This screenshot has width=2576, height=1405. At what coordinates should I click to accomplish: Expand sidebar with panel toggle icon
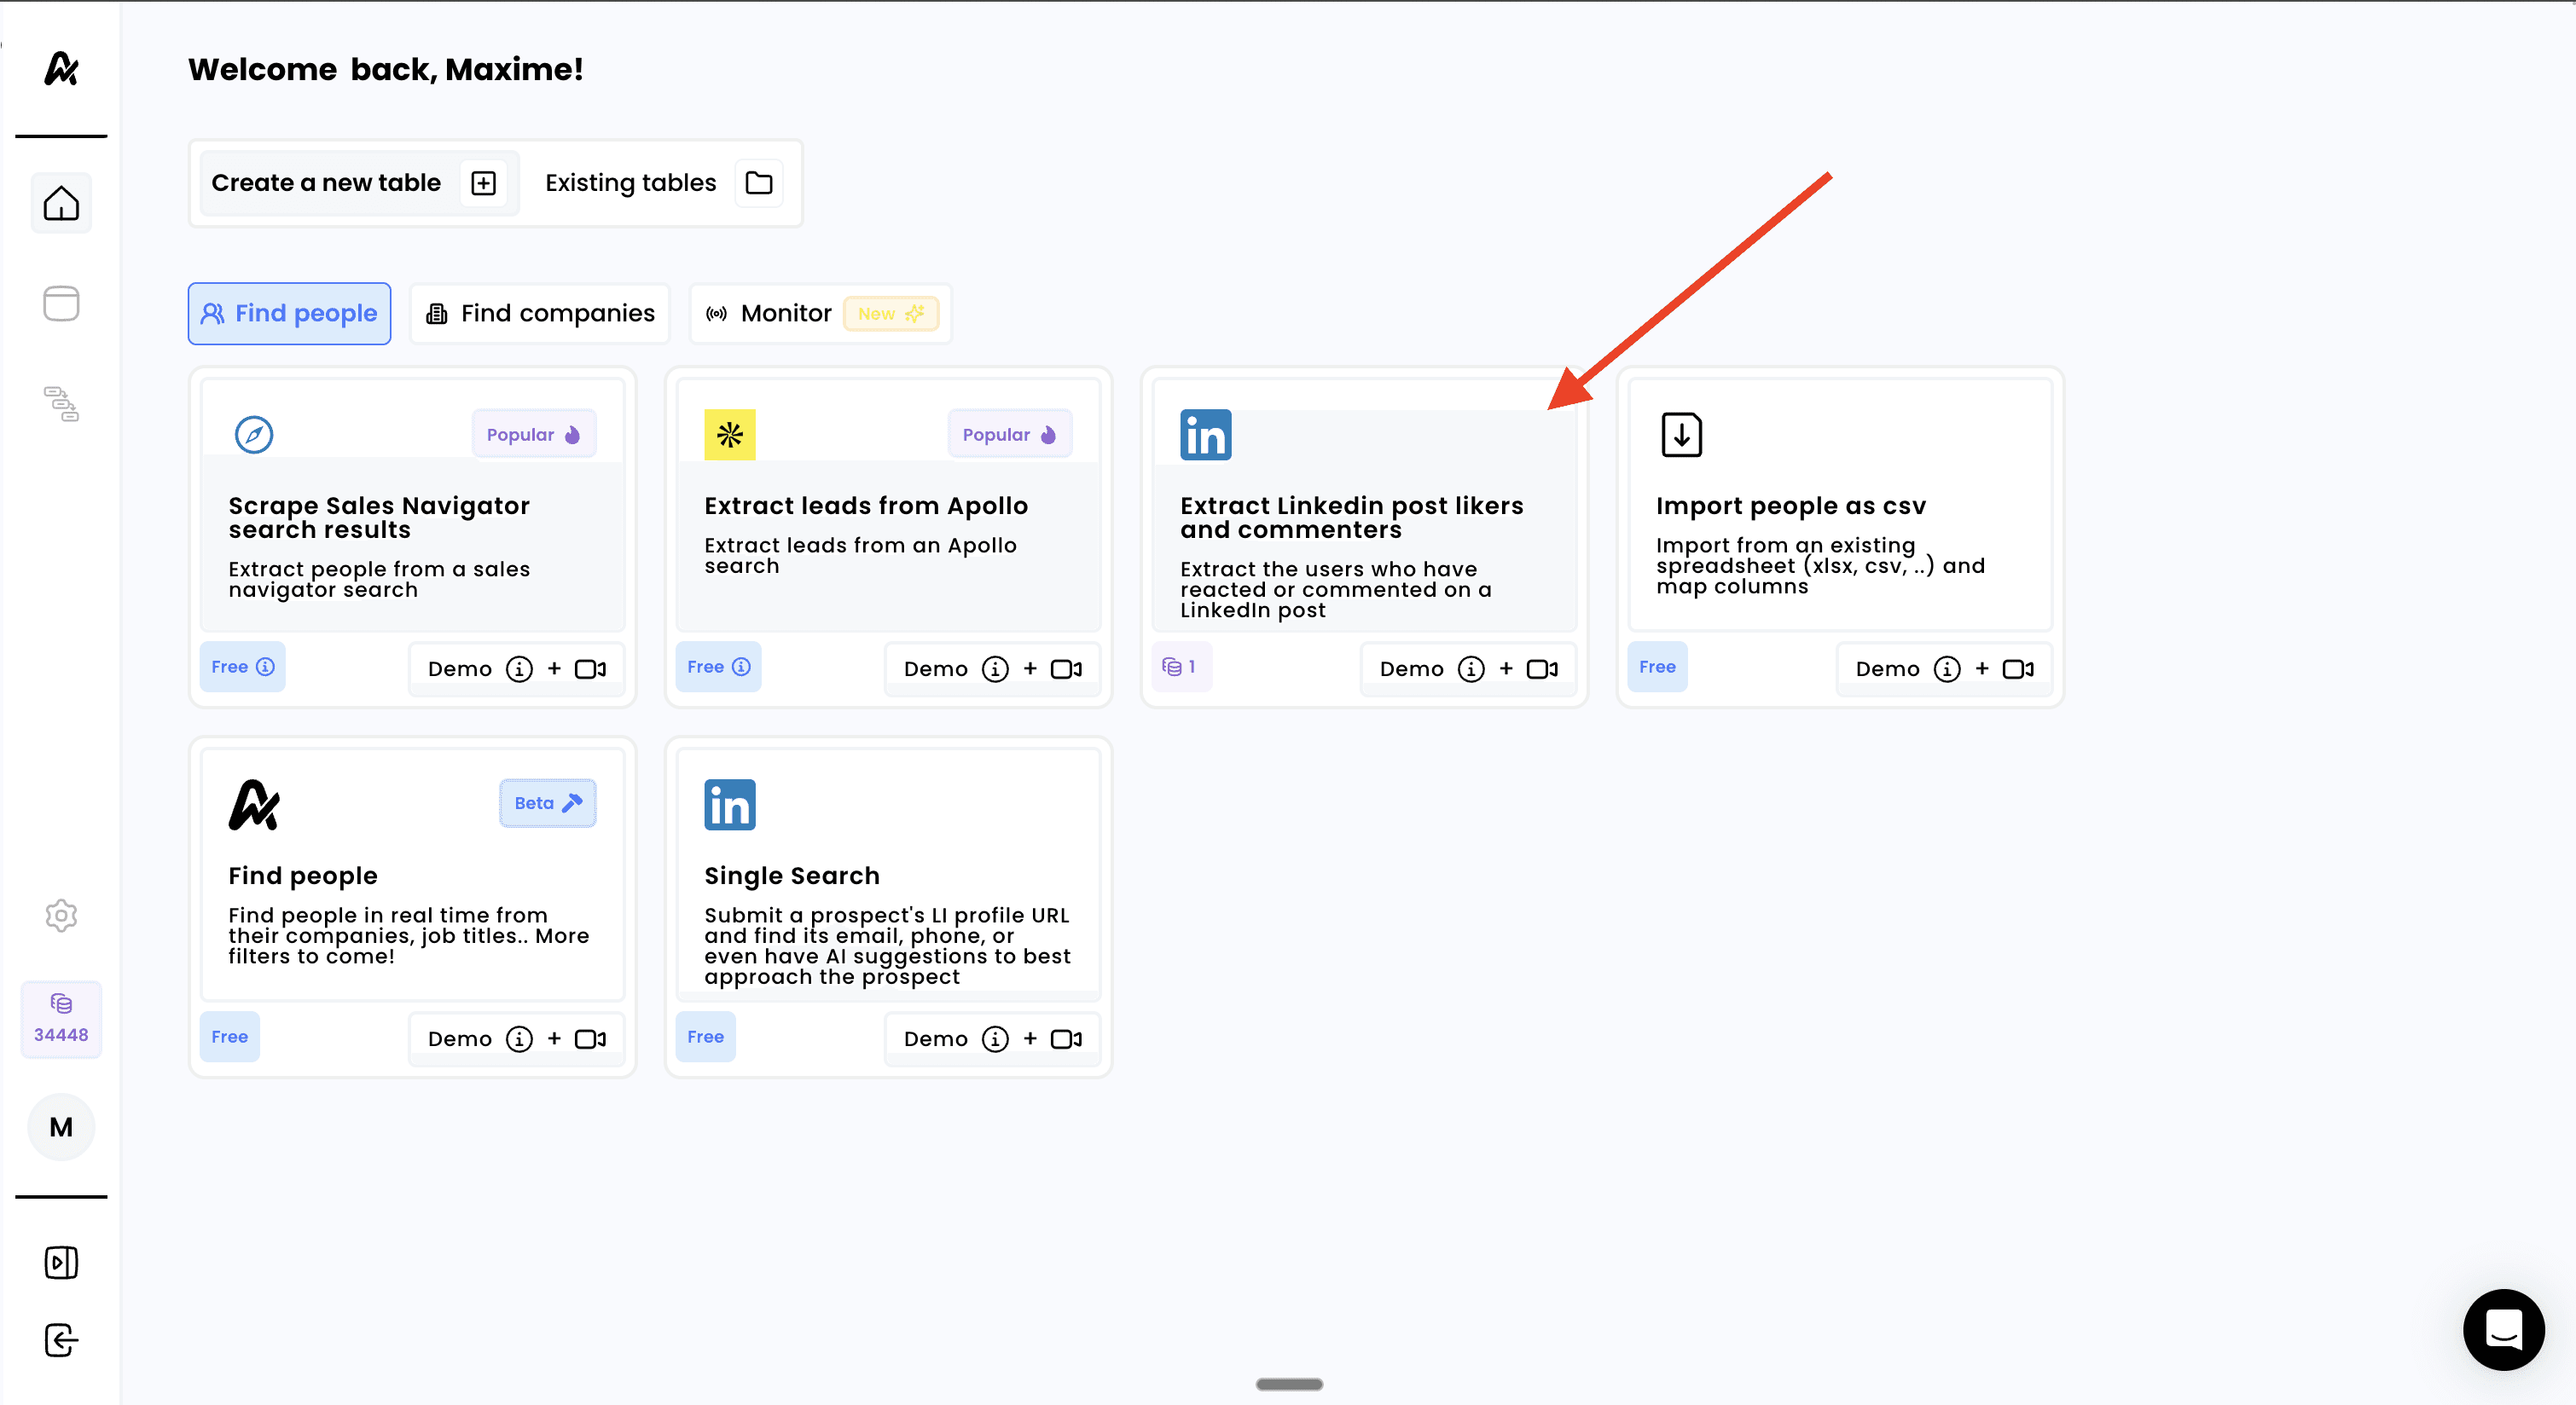tap(61, 1262)
